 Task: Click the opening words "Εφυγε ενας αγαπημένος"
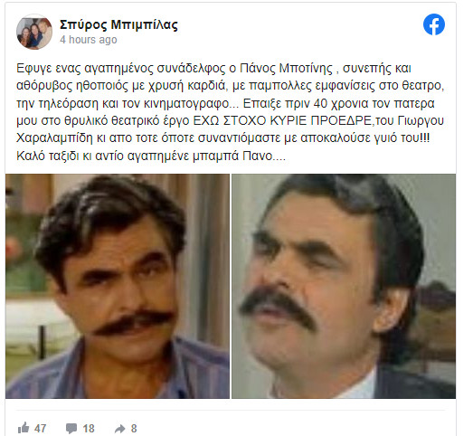[85, 69]
